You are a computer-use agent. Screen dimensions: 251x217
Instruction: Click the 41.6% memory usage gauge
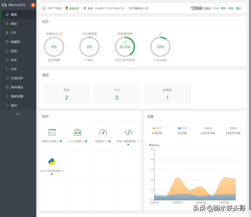[125, 47]
